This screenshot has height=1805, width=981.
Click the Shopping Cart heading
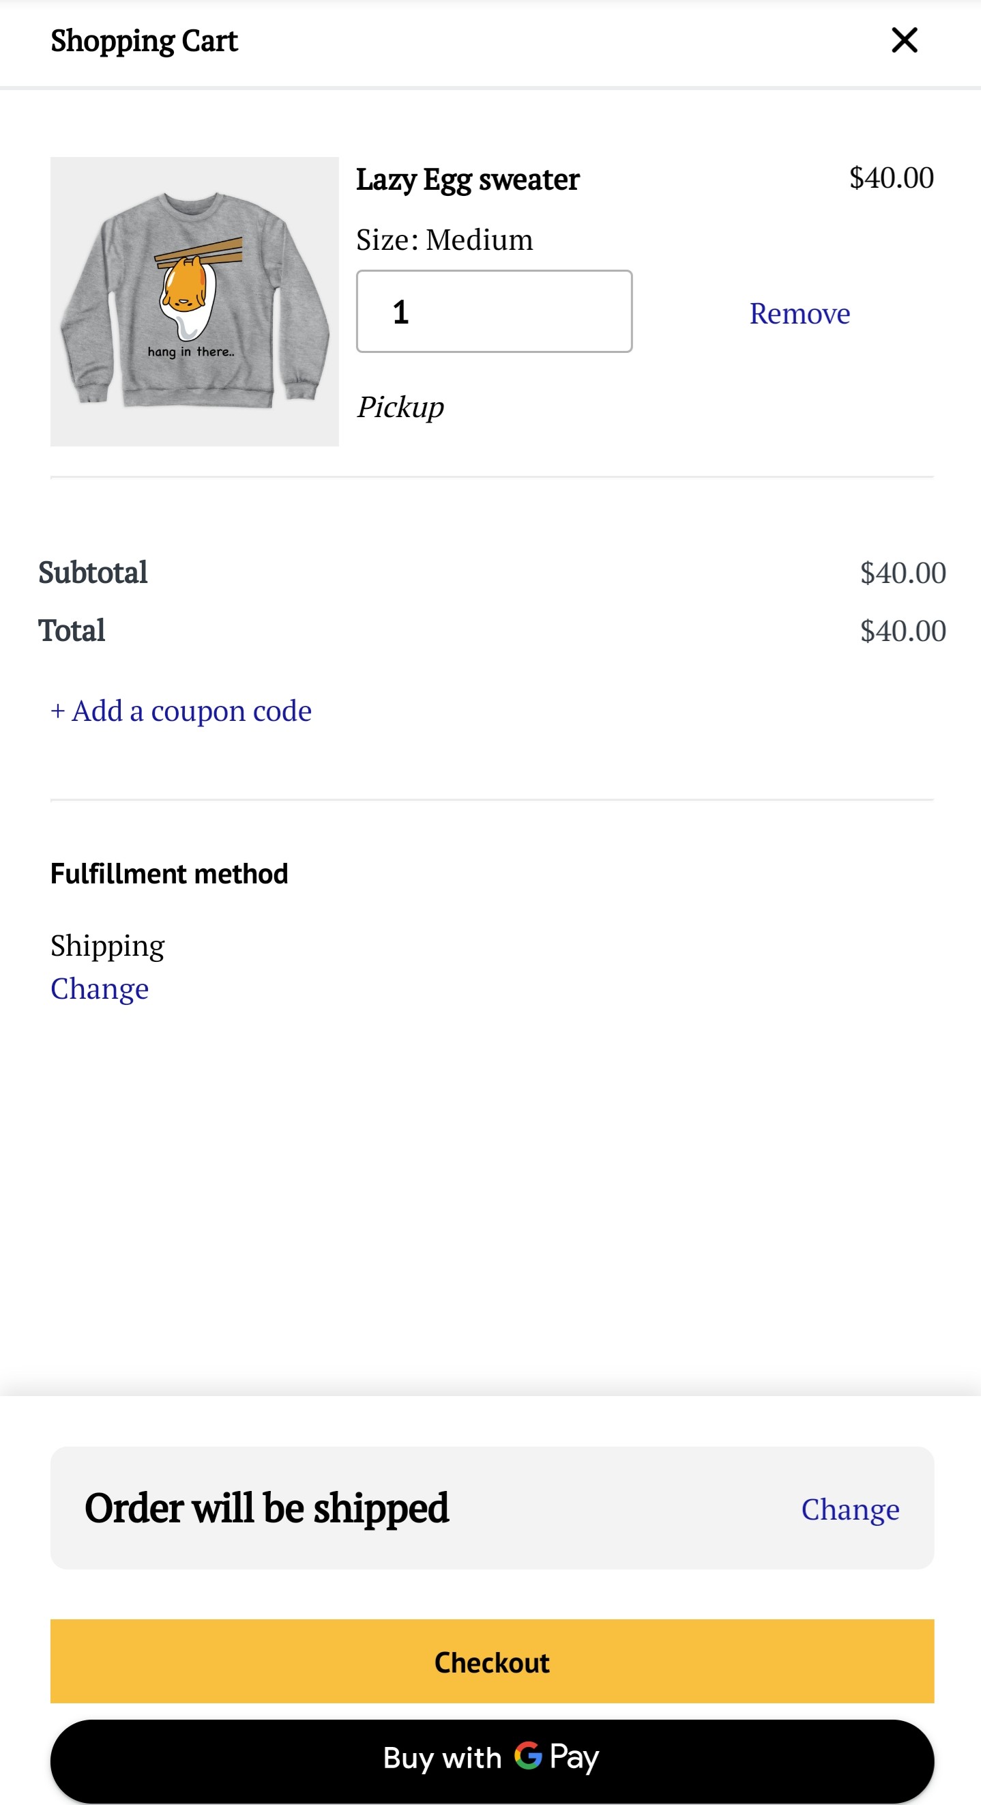(x=144, y=41)
